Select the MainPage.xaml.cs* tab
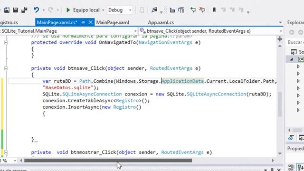The width and height of the screenshot is (304, 171). tap(57, 22)
